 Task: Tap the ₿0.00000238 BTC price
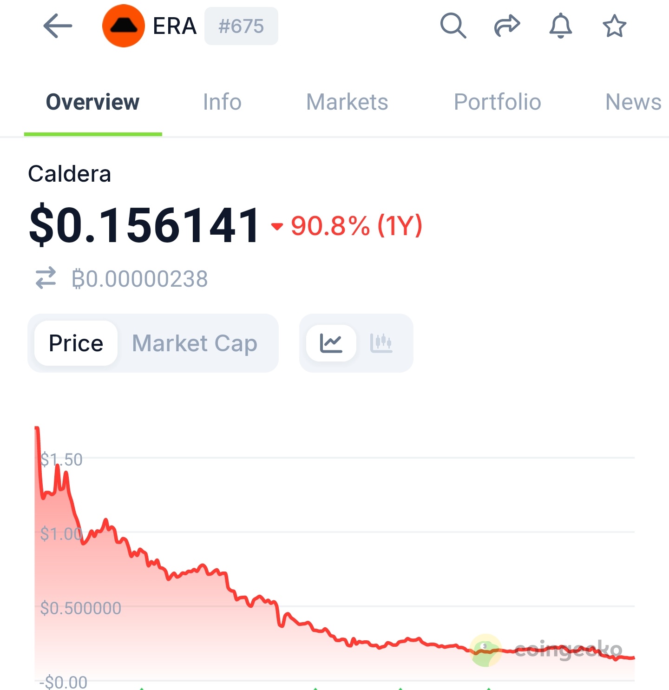[x=140, y=279]
